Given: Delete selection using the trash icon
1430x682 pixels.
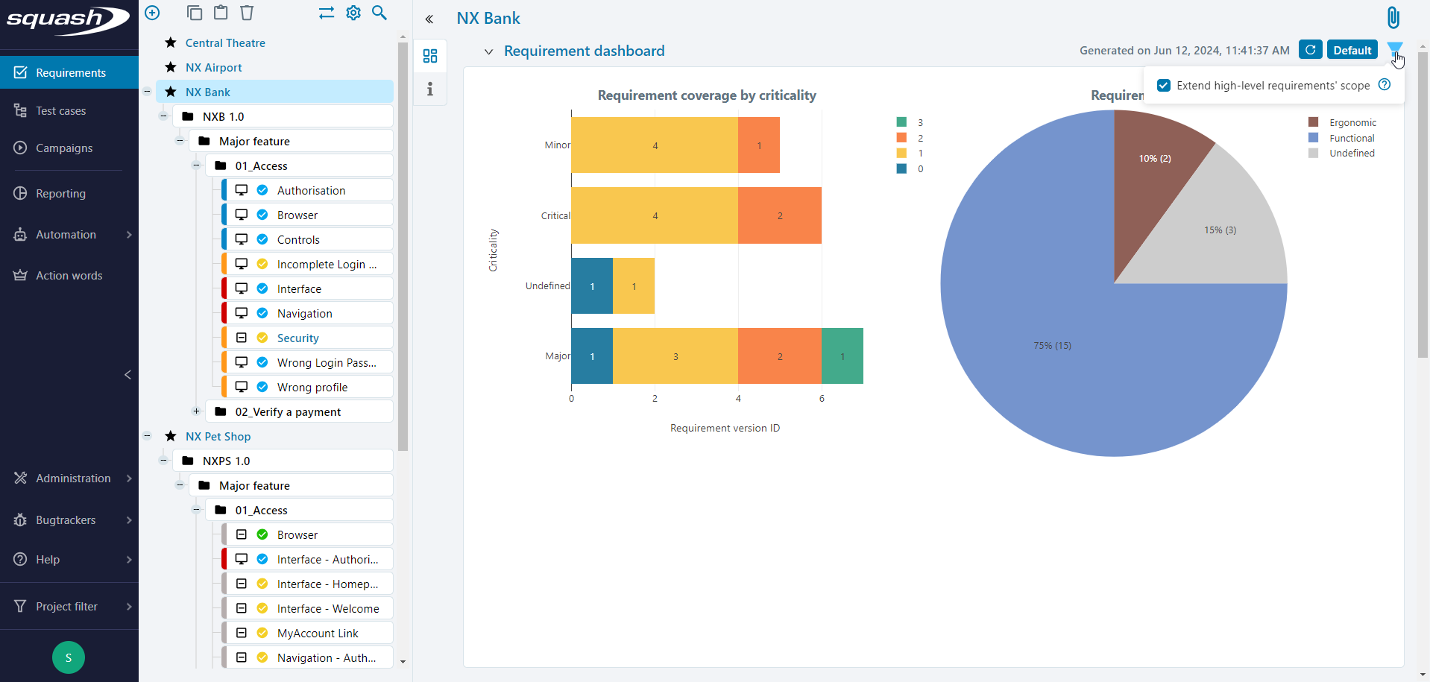Looking at the screenshot, I should (x=246, y=13).
